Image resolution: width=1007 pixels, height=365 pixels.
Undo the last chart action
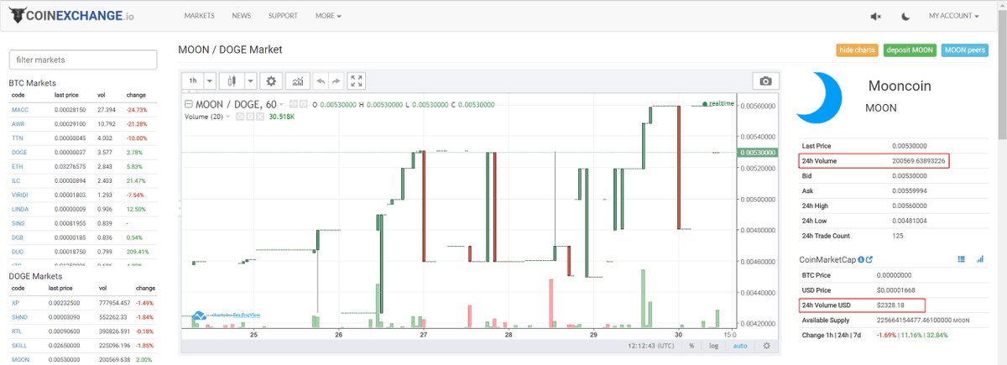[321, 81]
